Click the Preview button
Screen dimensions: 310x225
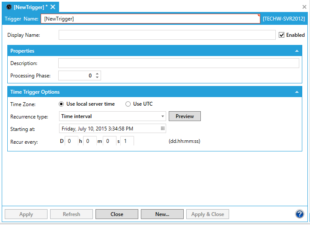(185, 116)
